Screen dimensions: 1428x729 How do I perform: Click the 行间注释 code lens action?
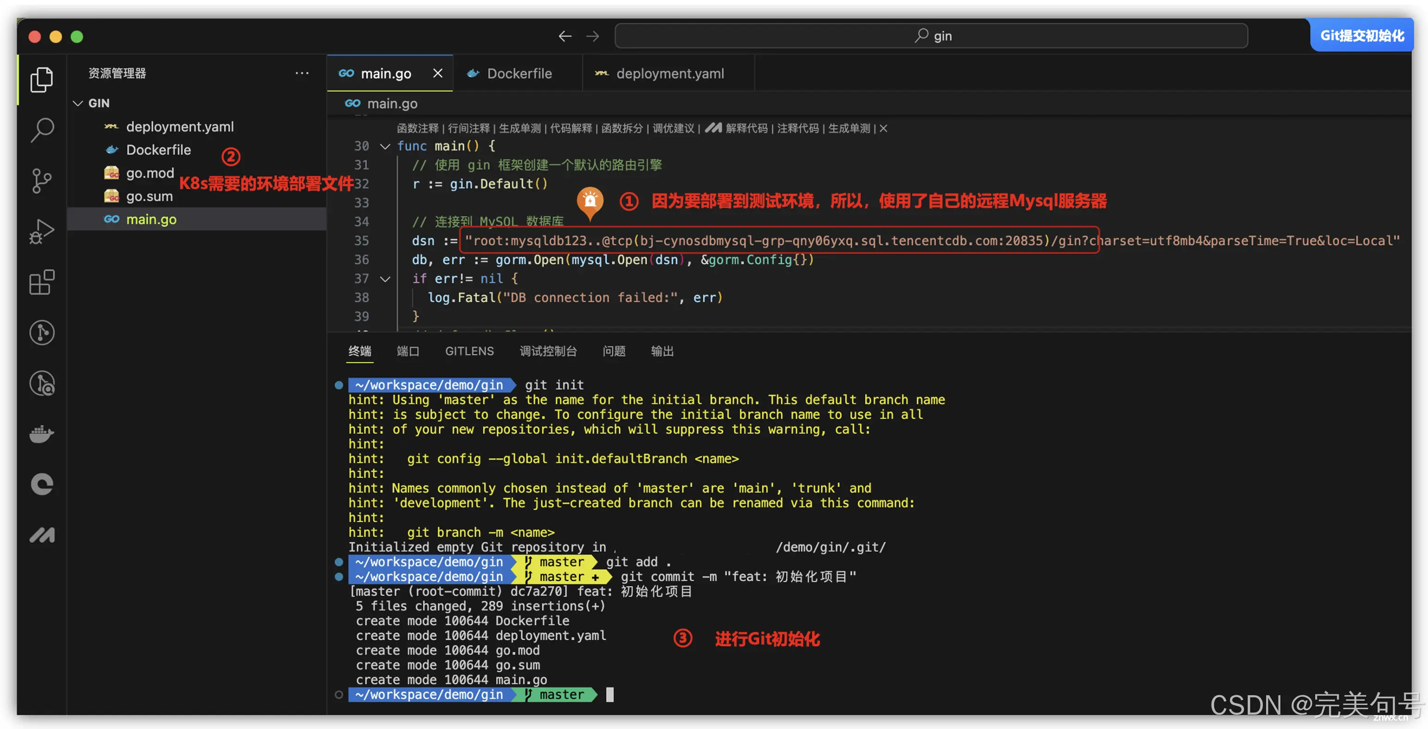point(468,129)
